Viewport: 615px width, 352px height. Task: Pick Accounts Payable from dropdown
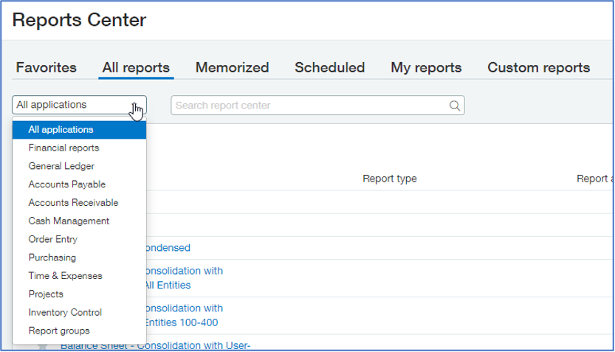tap(67, 184)
